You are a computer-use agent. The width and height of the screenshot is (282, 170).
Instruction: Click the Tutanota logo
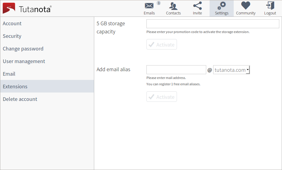point(27,8)
